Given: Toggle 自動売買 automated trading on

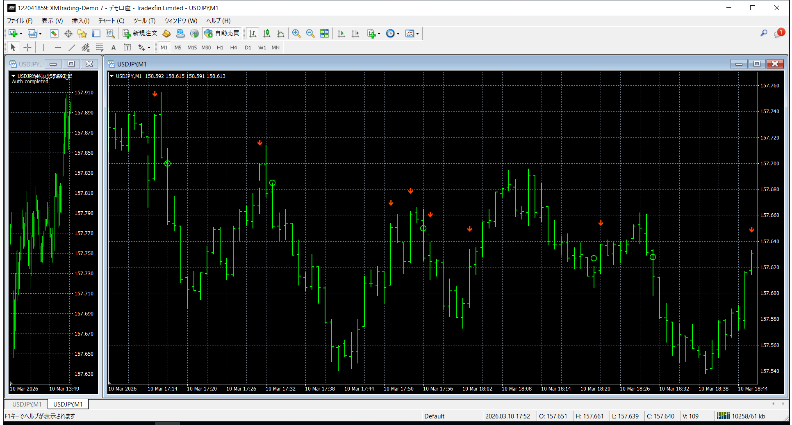Looking at the screenshot, I should point(222,33).
